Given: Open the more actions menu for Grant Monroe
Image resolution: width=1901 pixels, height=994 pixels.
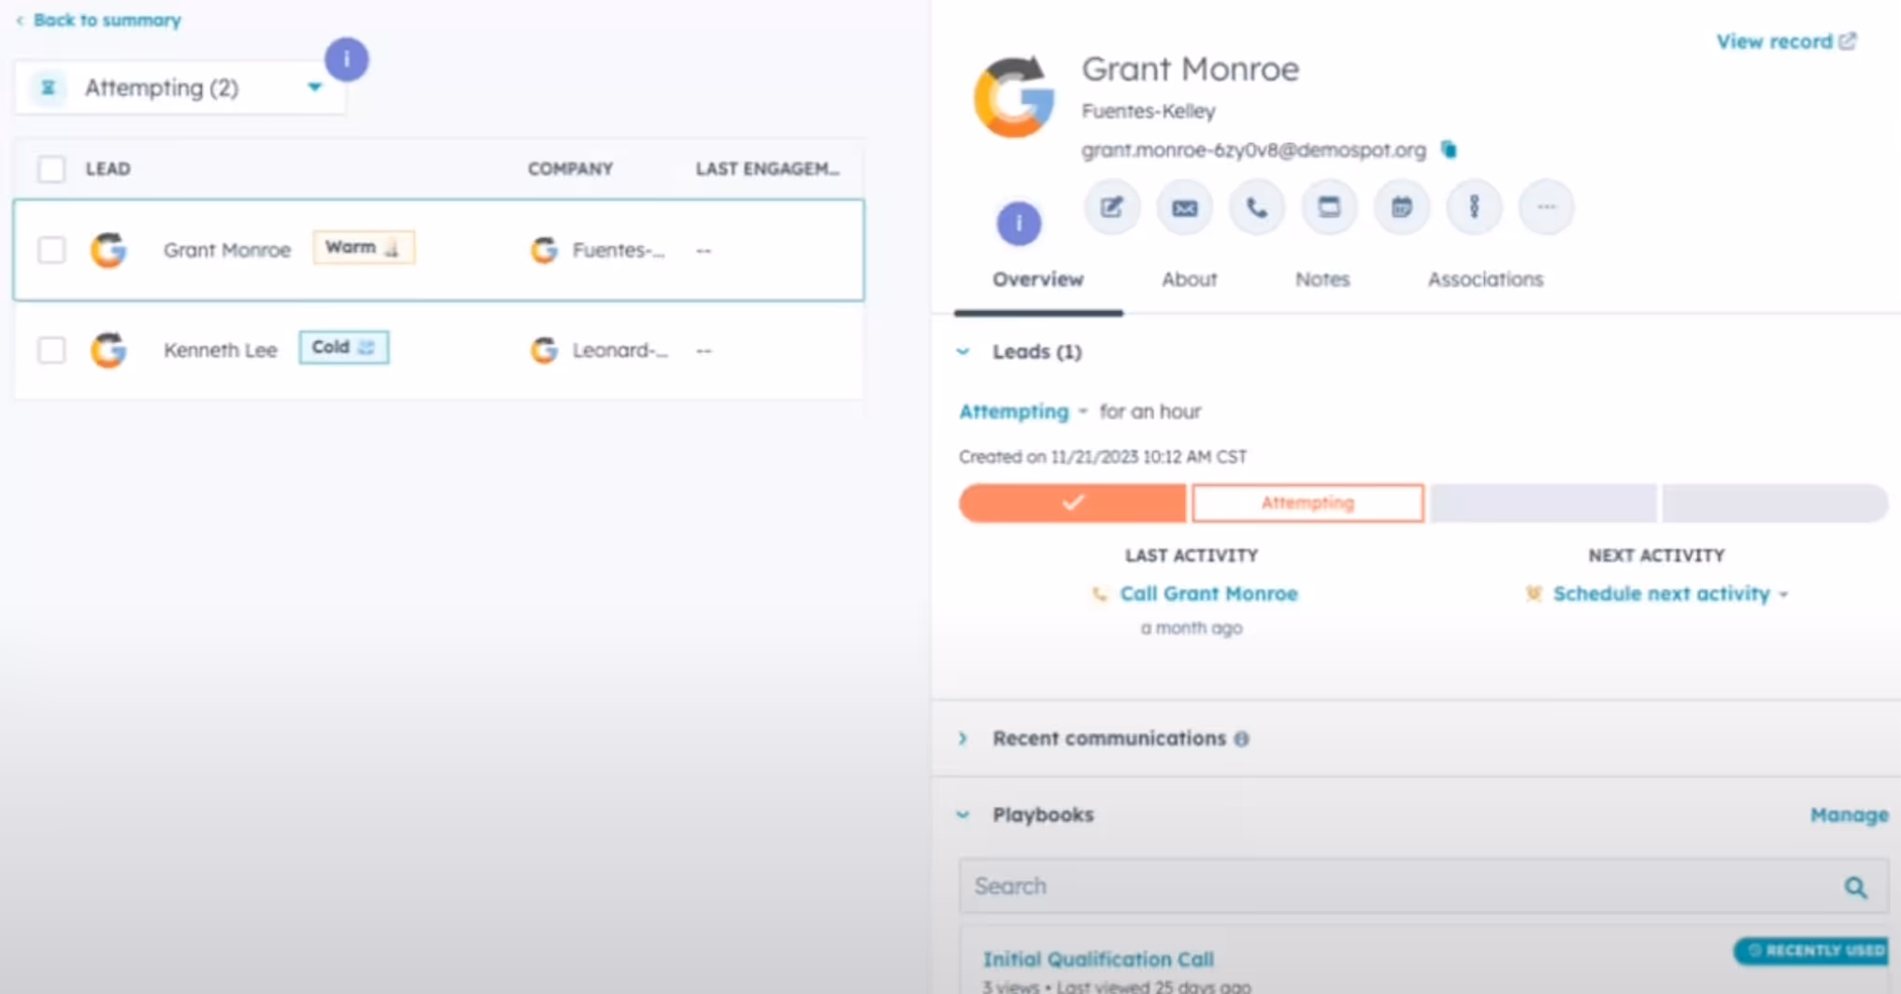Looking at the screenshot, I should point(1546,207).
